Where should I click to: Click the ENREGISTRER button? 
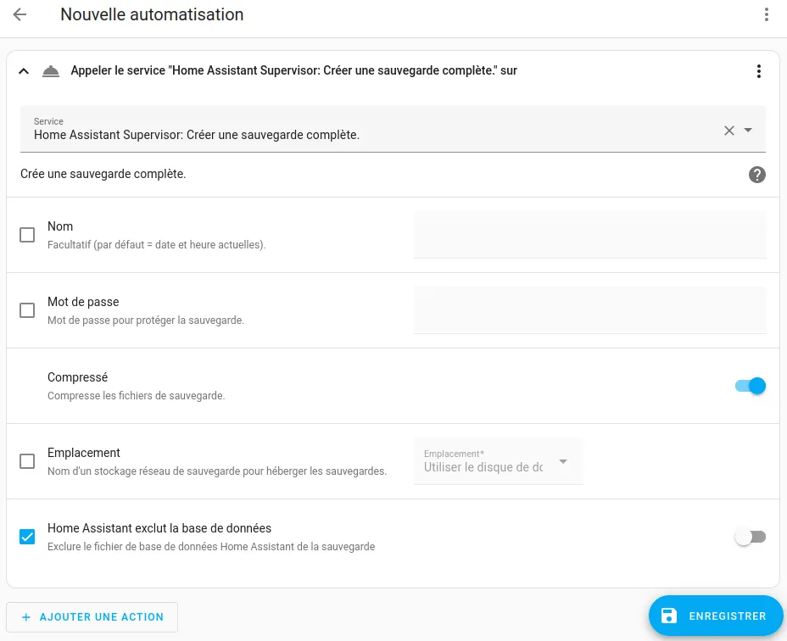coord(725,616)
